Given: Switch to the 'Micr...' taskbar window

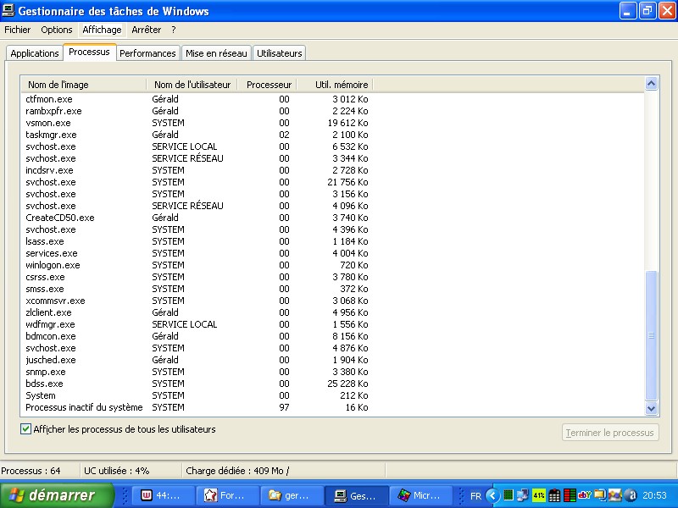Looking at the screenshot, I should 421,495.
